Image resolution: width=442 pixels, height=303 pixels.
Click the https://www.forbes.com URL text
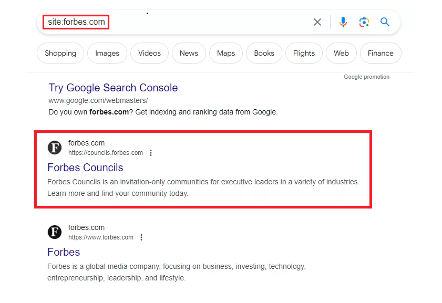[100, 237]
